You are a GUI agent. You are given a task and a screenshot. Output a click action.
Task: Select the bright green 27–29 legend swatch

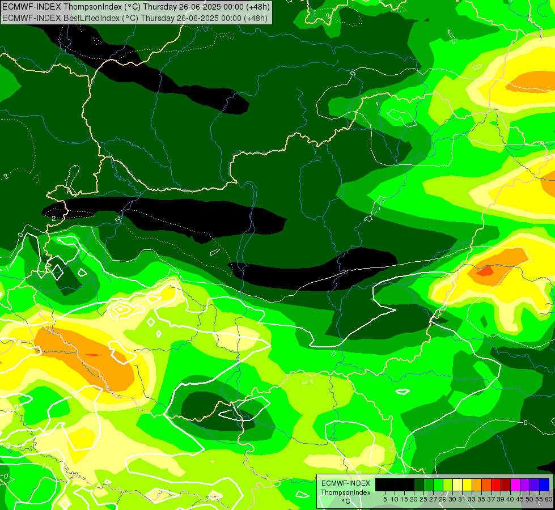438,485
